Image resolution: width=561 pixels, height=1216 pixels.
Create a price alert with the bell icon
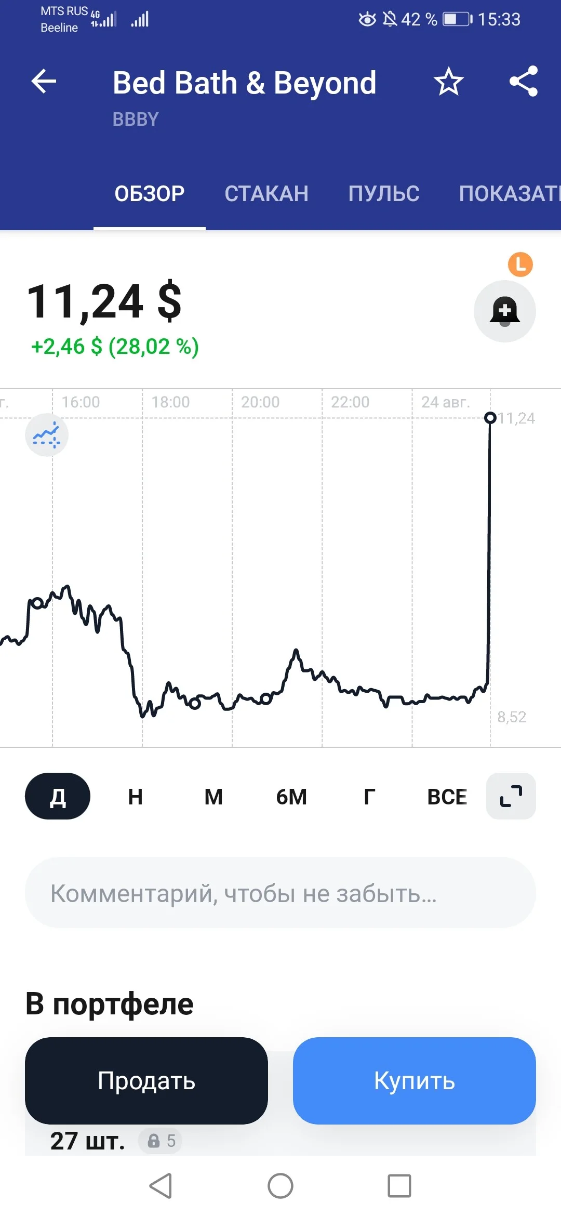click(x=504, y=311)
